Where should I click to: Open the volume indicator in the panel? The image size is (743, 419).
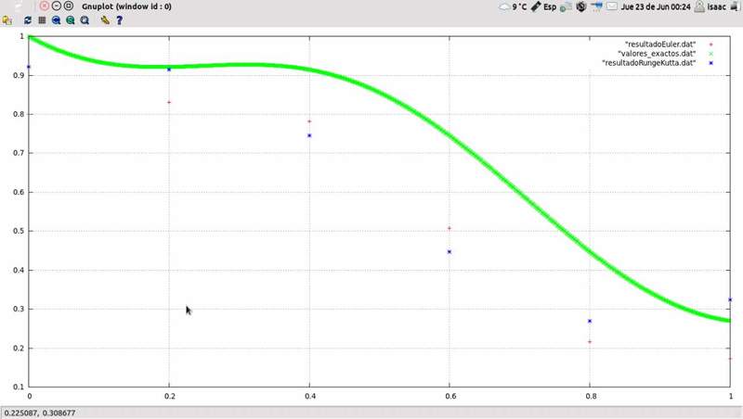point(596,6)
